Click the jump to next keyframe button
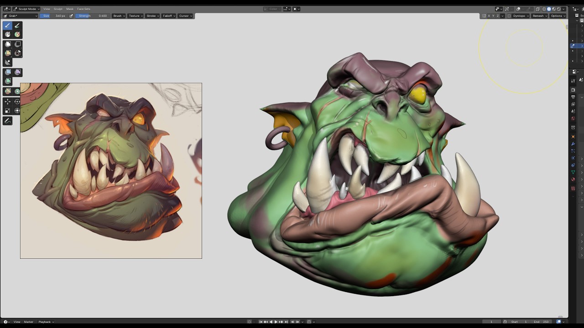This screenshot has width=584, height=328. click(281, 322)
